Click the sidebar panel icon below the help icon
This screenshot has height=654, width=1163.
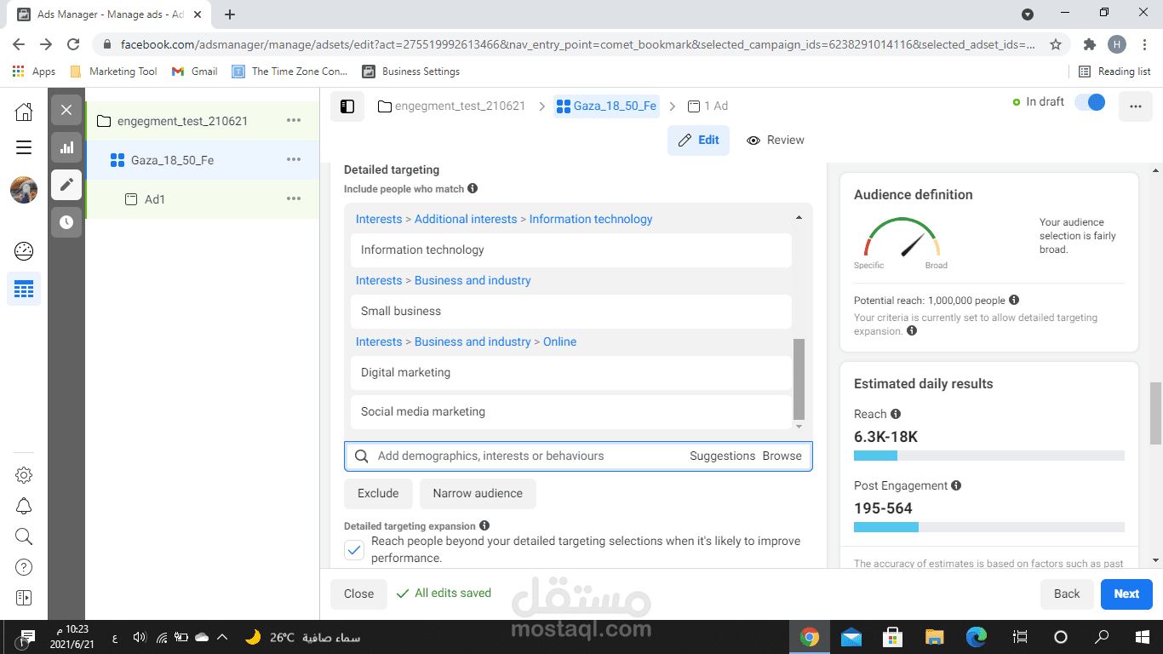click(24, 598)
